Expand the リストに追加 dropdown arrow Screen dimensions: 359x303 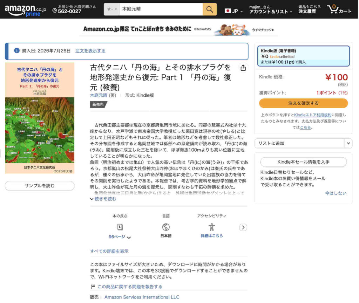pyautogui.click(x=348, y=143)
